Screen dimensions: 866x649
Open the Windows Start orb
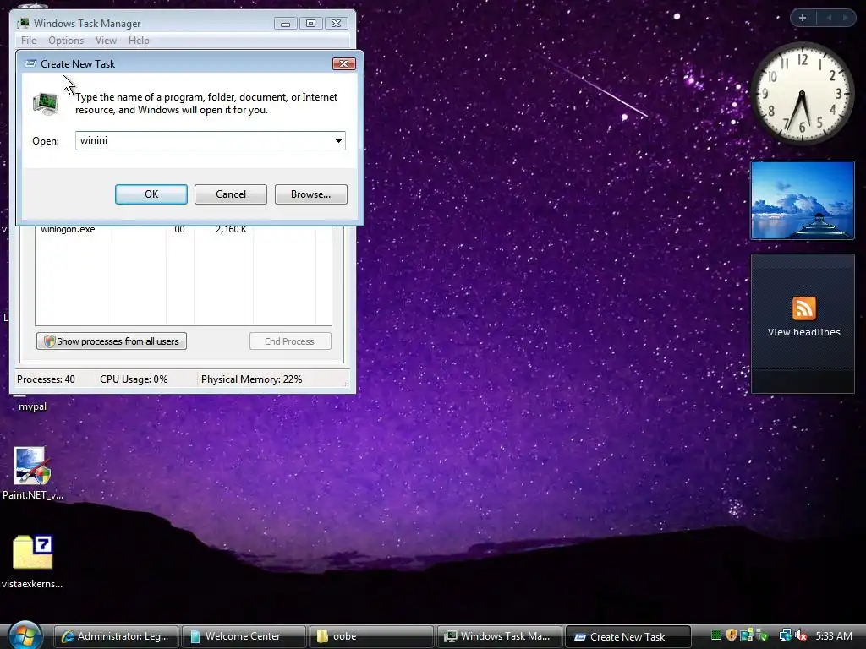click(x=25, y=635)
